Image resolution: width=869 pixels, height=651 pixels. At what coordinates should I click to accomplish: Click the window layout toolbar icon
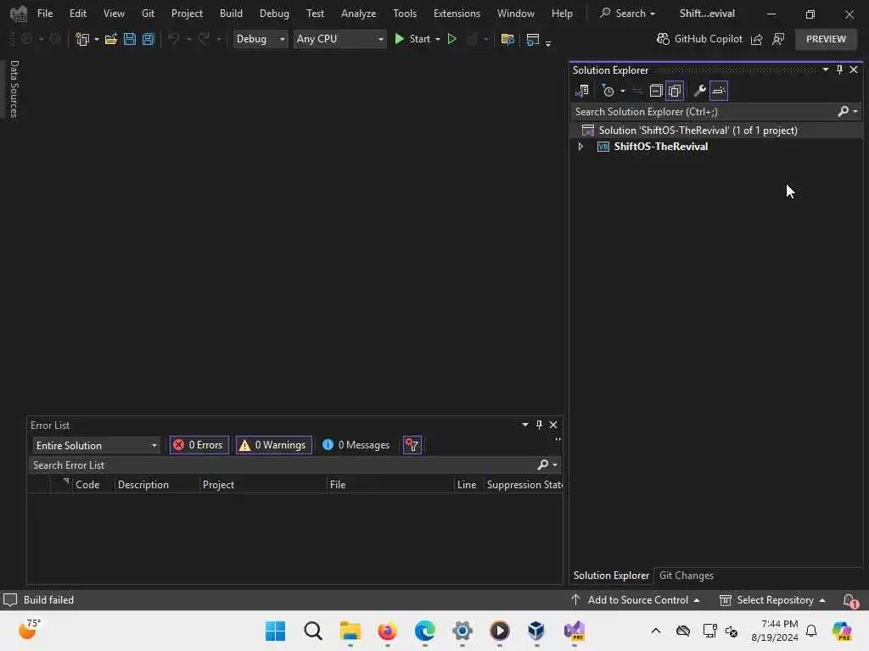pyautogui.click(x=533, y=39)
